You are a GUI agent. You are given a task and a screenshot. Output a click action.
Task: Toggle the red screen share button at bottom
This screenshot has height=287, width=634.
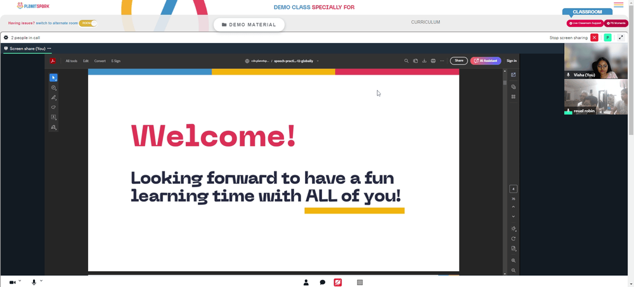click(x=338, y=283)
